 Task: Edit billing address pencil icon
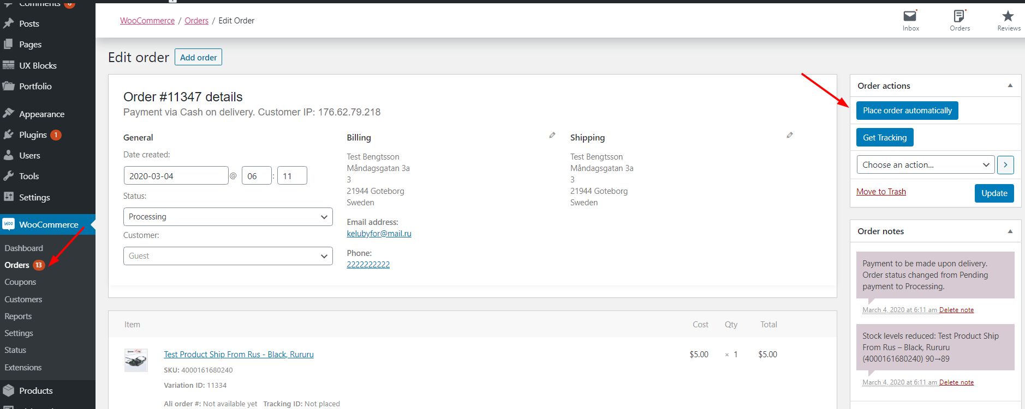pyautogui.click(x=552, y=135)
